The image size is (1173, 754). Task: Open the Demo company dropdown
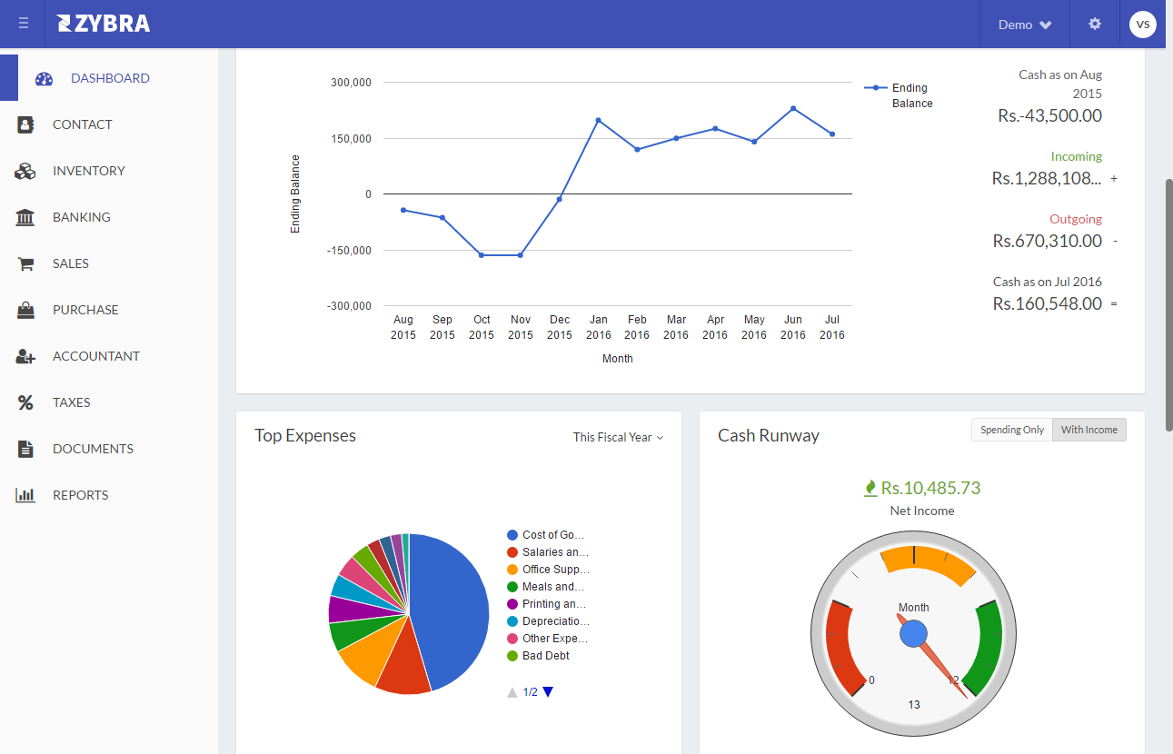pyautogui.click(x=1025, y=25)
